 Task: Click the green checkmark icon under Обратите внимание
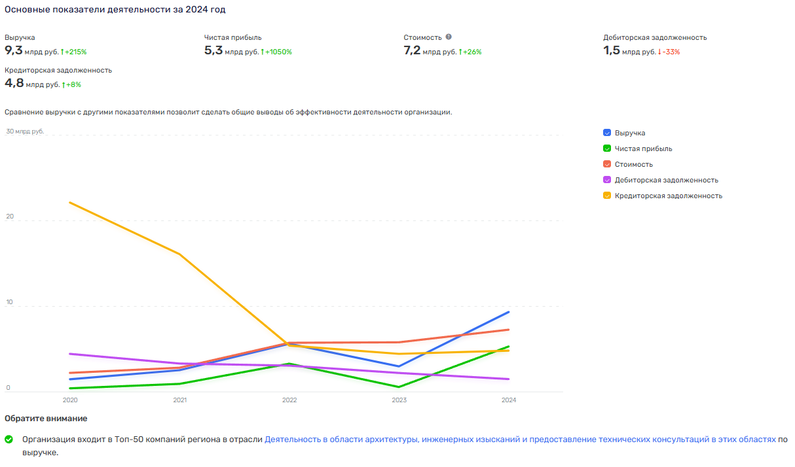pos(9,440)
